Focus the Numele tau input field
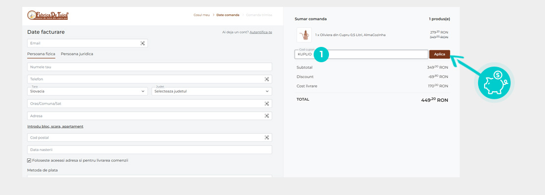 pos(150,67)
